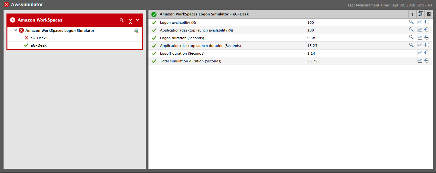Click Application/desktop launch availability (%) label
Viewport: 436px width, 173px height.
197,30
